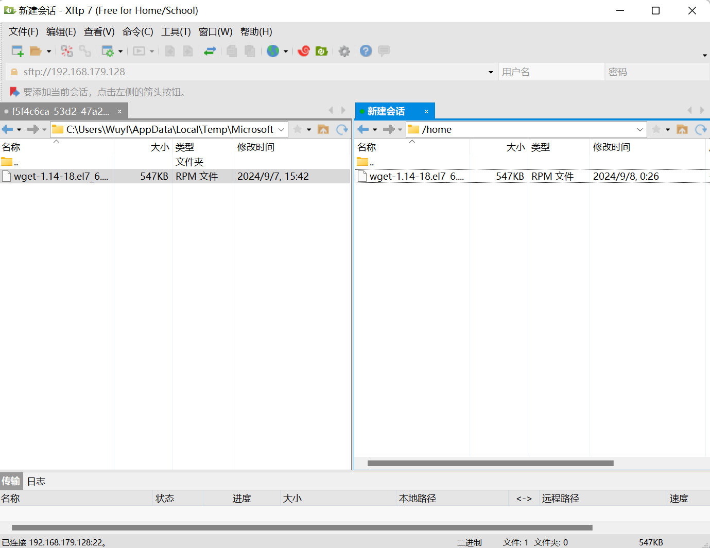The height and width of the screenshot is (548, 710).
Task: Click the upload left-arrow page icon
Action: (x=170, y=51)
